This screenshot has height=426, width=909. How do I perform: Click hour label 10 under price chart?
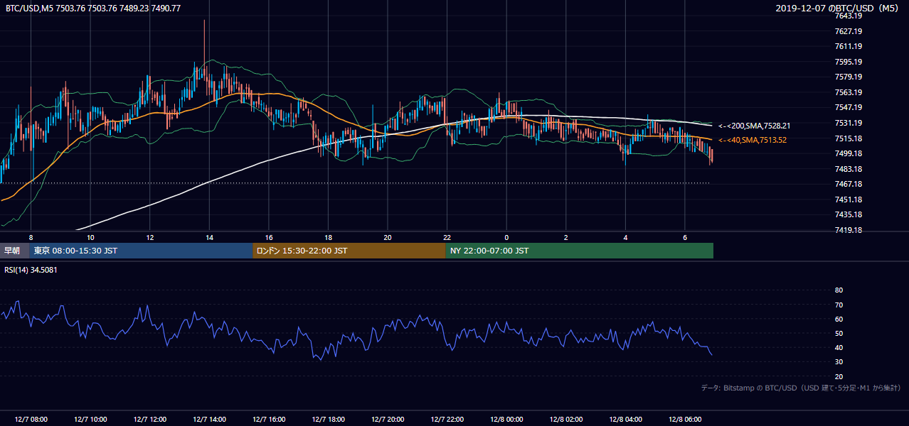click(90, 237)
